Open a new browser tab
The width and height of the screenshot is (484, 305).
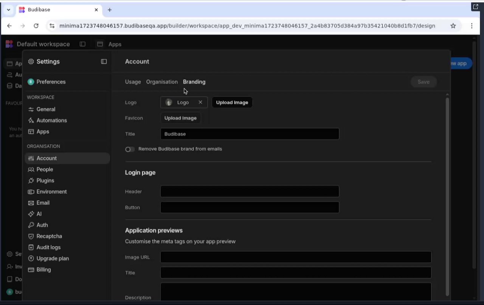[110, 10]
